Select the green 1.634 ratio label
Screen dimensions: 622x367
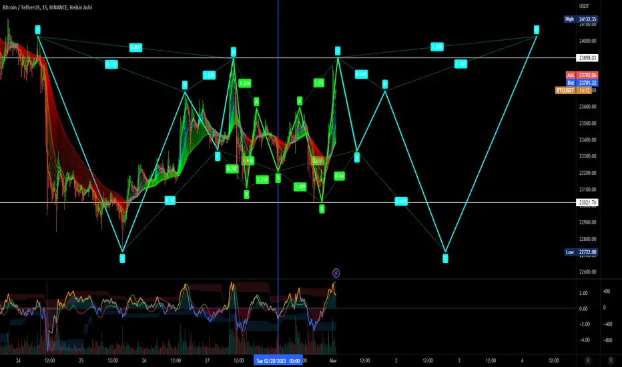245,83
